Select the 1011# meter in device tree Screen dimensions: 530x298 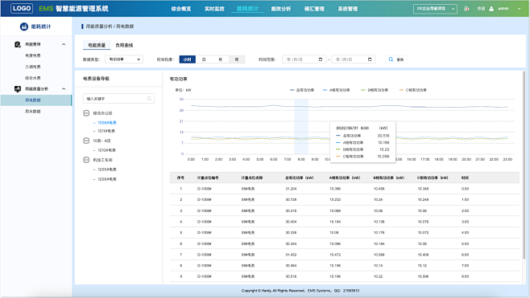(x=106, y=131)
